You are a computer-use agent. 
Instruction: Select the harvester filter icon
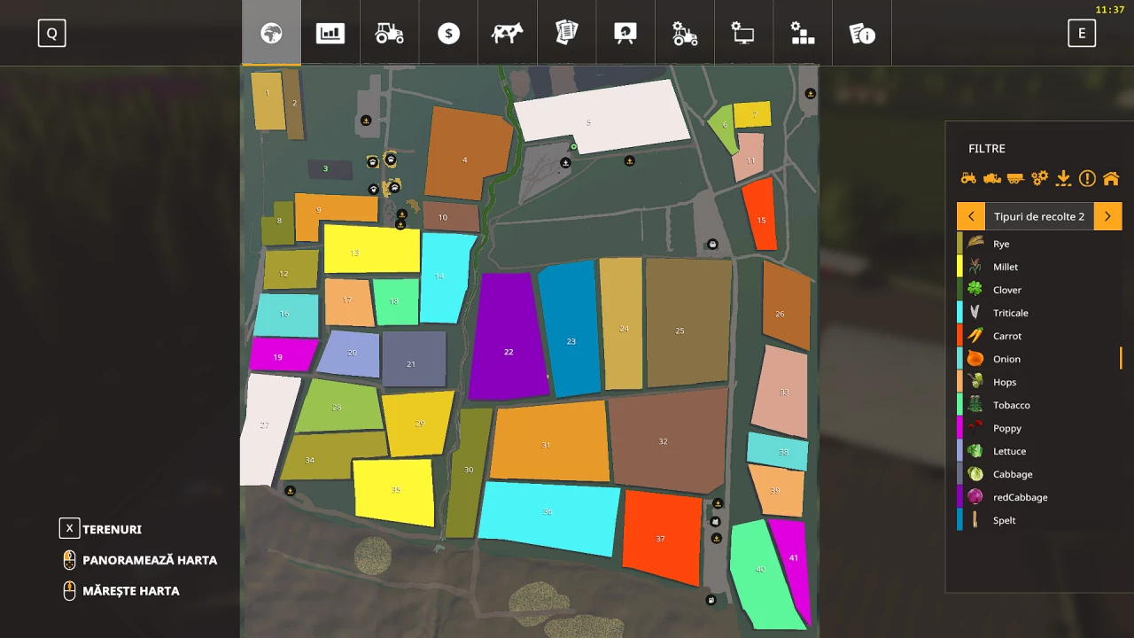(x=992, y=178)
